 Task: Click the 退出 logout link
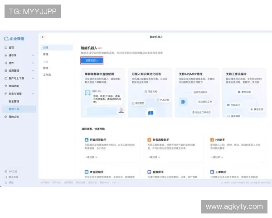[x=11, y=183]
